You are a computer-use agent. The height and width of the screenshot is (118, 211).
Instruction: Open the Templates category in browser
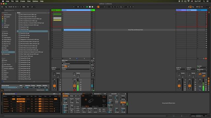[x=7, y=54]
